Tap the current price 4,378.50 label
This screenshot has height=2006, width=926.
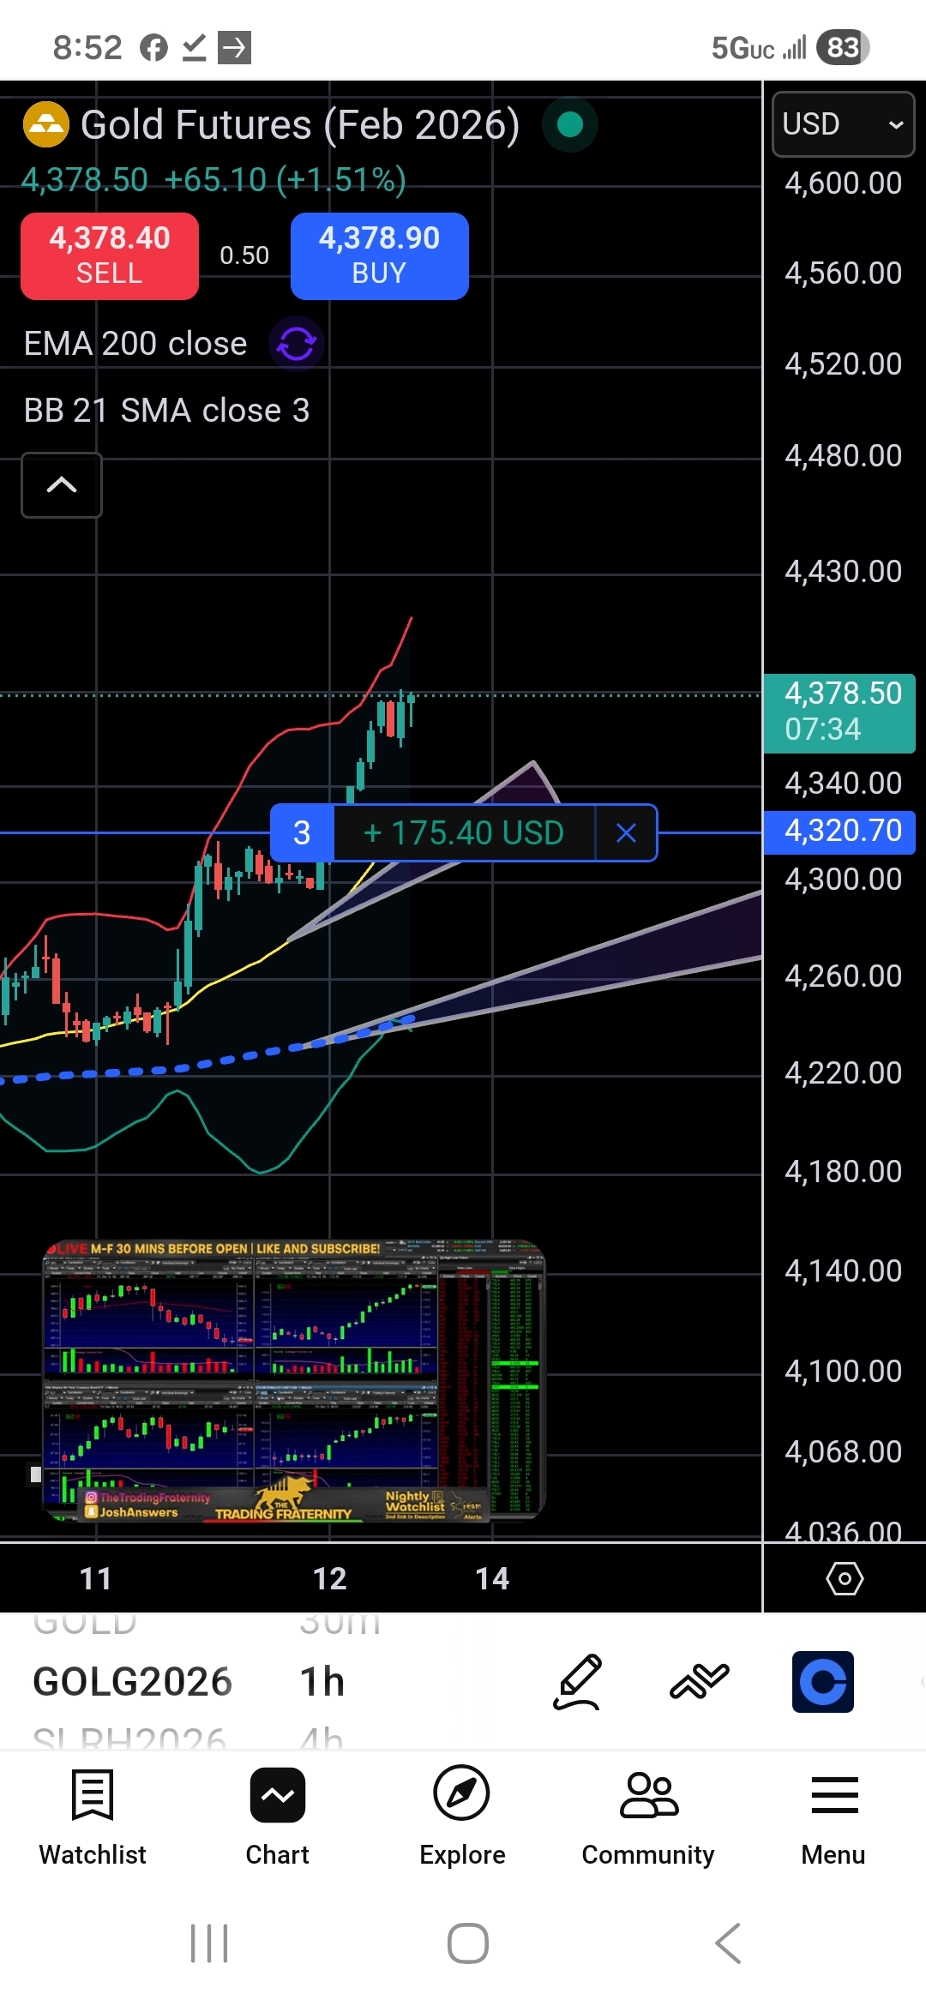point(840,712)
